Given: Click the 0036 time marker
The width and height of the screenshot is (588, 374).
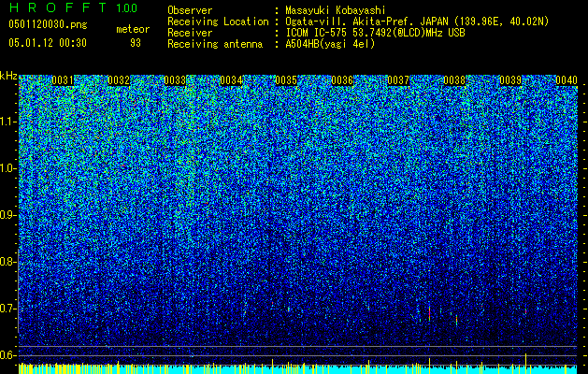Looking at the screenshot, I should 342,80.
